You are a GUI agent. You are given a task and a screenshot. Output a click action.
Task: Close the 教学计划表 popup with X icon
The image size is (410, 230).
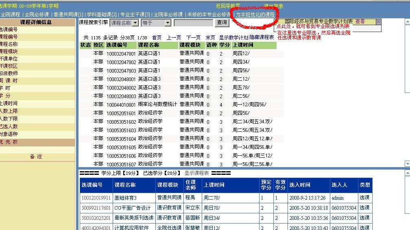click(x=379, y=21)
